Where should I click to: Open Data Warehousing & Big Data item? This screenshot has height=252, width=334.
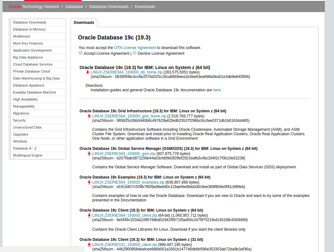38,78
